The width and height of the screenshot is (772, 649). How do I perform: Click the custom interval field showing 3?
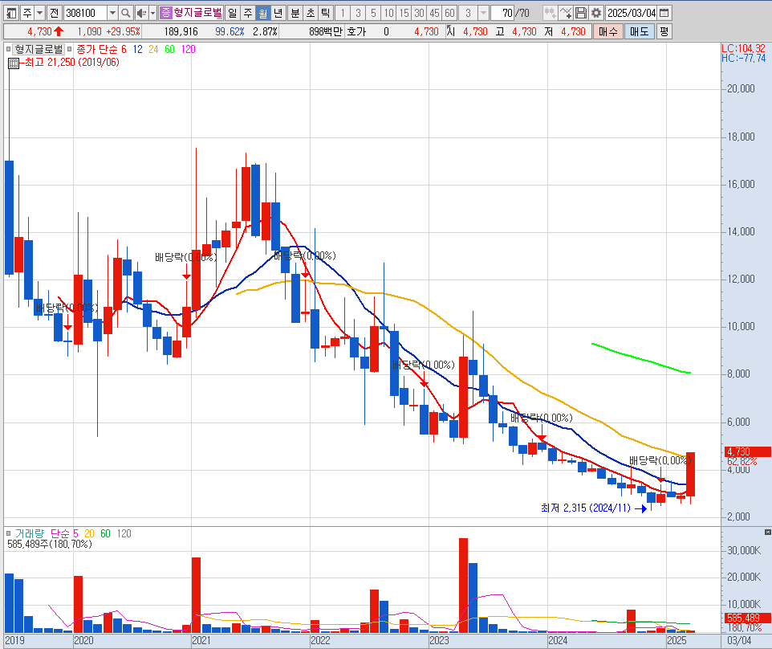tap(468, 13)
